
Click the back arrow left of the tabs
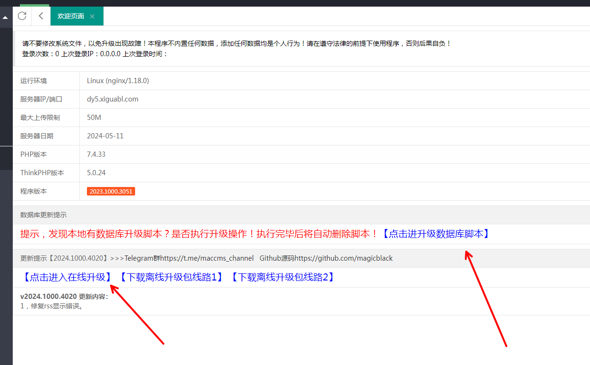coord(41,16)
